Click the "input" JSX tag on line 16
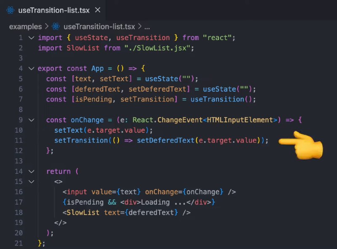 click(77, 192)
